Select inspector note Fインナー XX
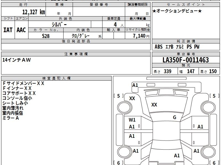Image resolution: width=221 pixels, height=165 pixels. point(17,88)
